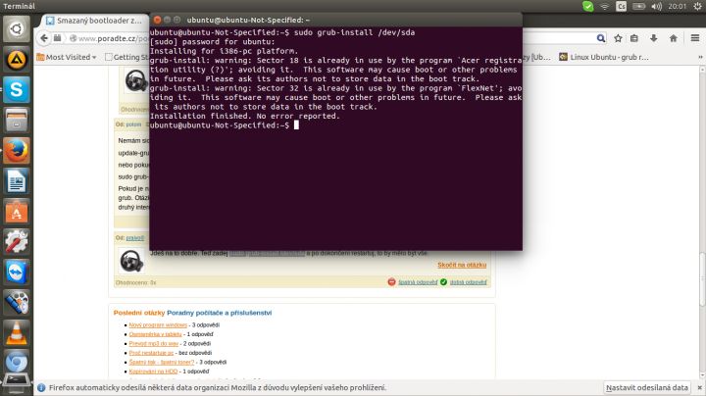706x396 pixels.
Task: Open Nový program windows question
Action: (x=158, y=324)
